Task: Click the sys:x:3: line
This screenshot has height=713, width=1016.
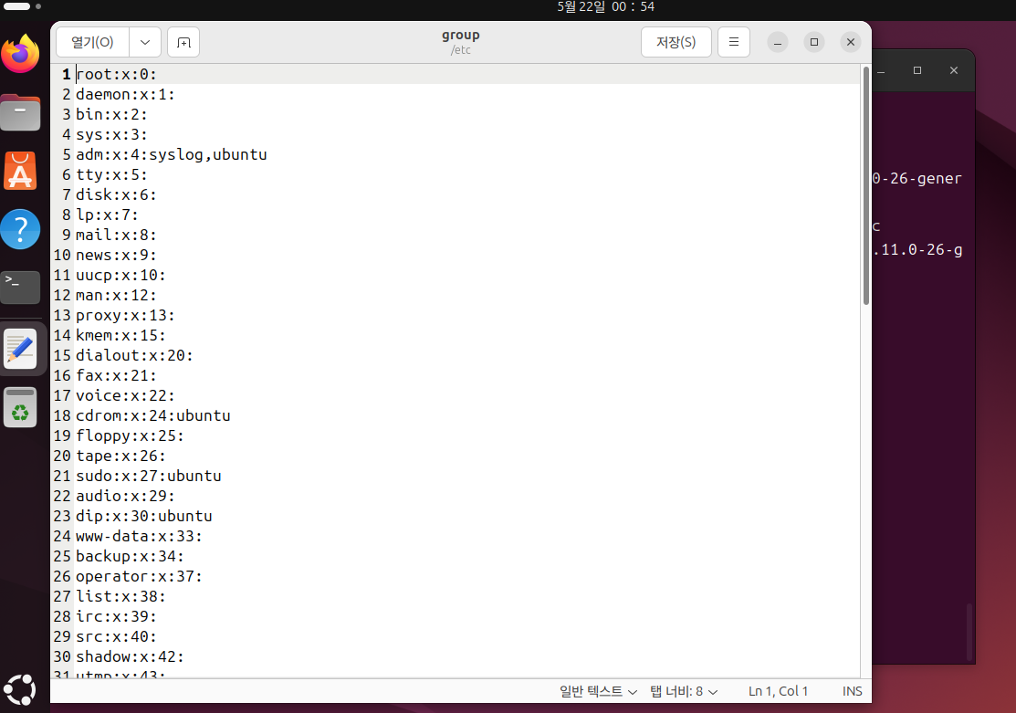Action: (111, 135)
